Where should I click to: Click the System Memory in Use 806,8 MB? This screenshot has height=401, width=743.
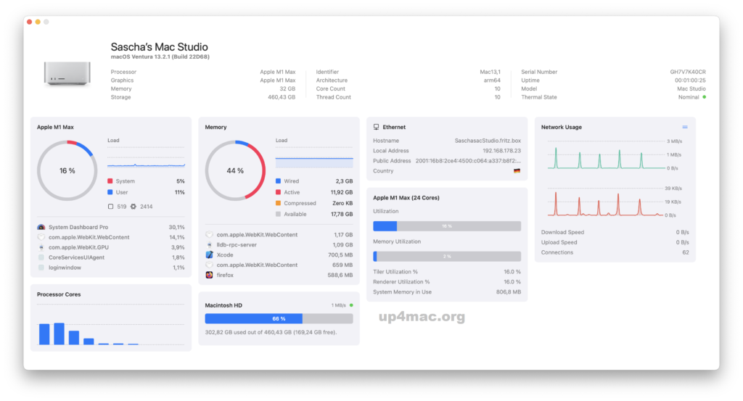509,292
